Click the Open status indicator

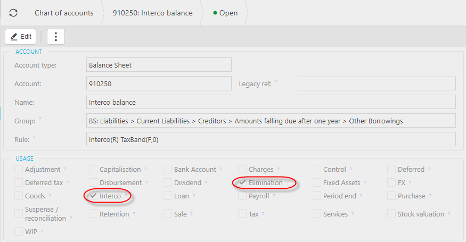225,13
